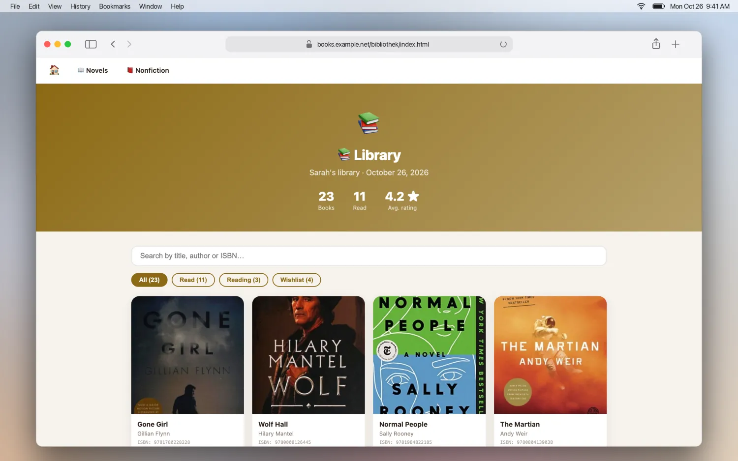Click the Wolf Hall title text
The width and height of the screenshot is (738, 461).
click(273, 424)
